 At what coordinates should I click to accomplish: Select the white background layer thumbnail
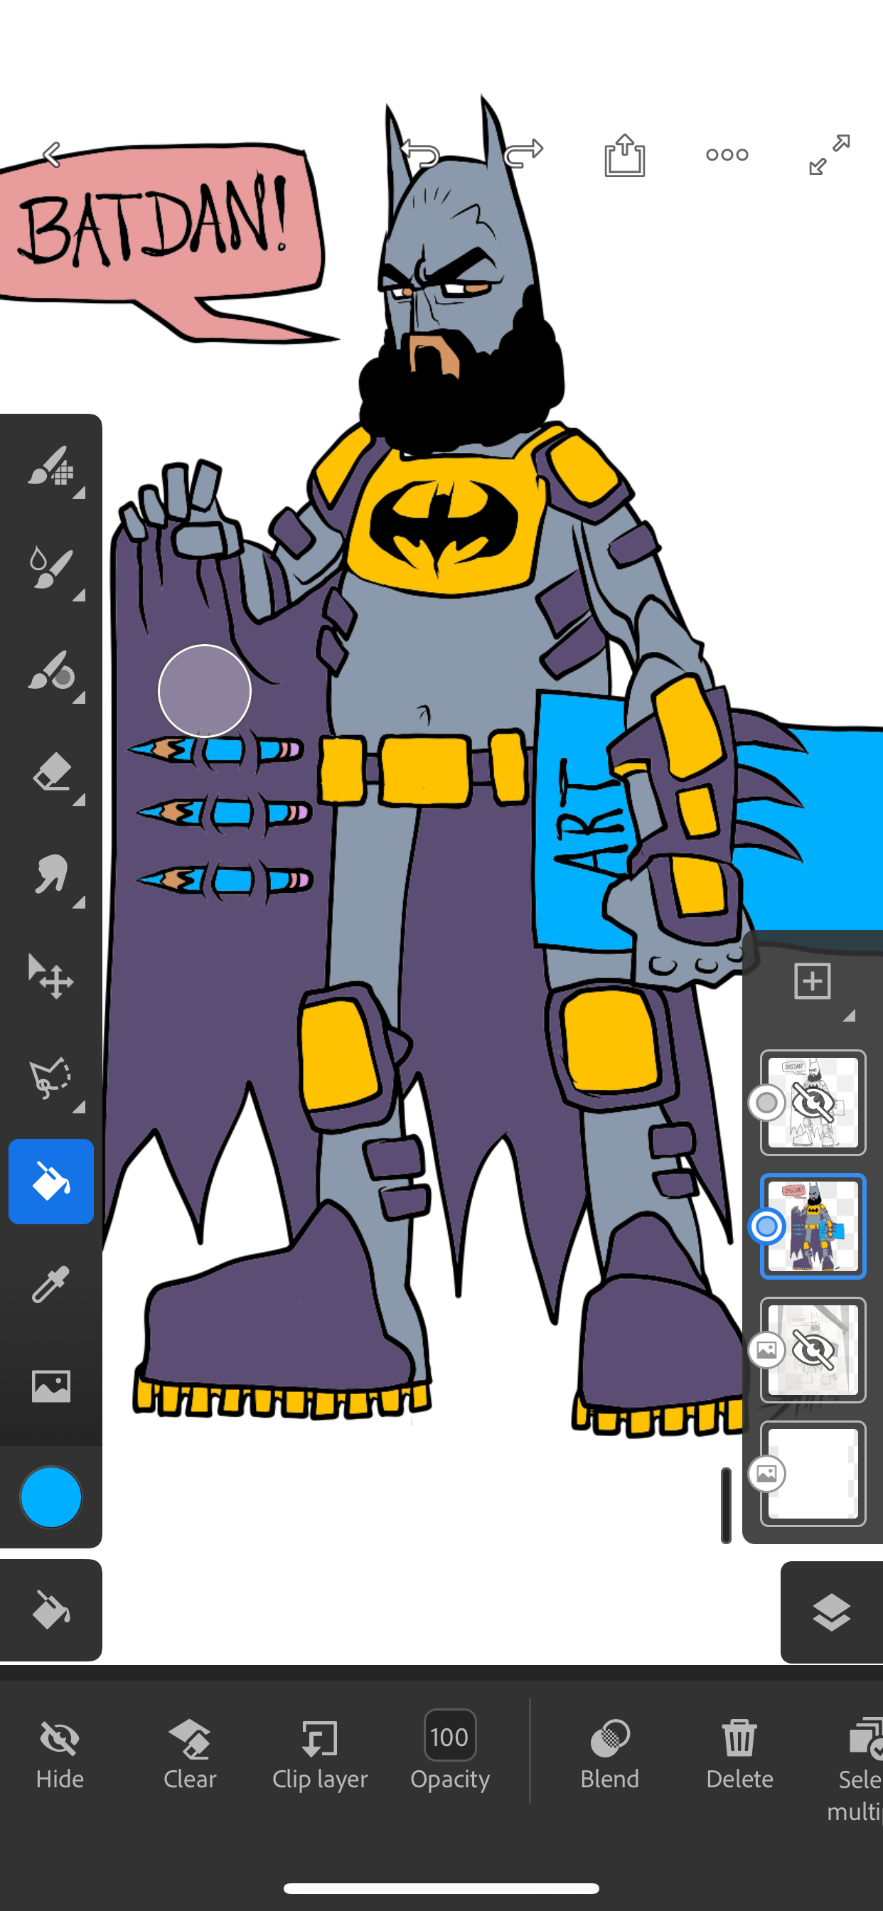[813, 1474]
